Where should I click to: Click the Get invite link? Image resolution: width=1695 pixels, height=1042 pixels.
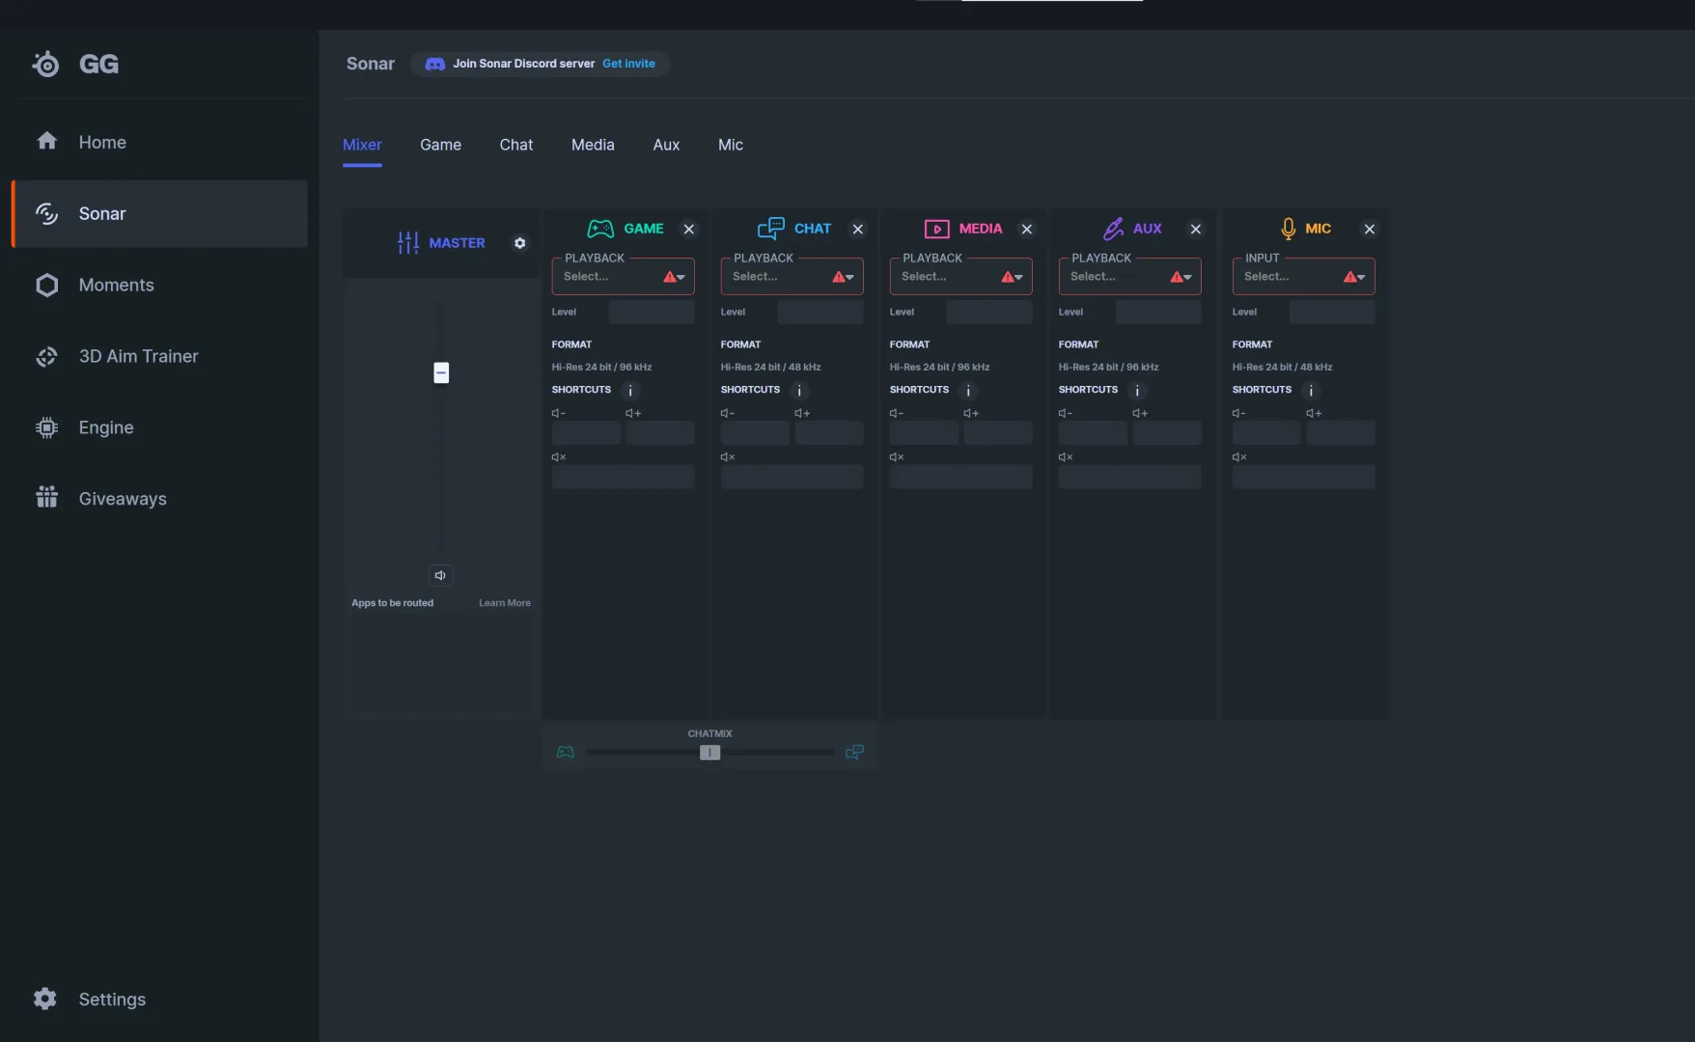[628, 64]
